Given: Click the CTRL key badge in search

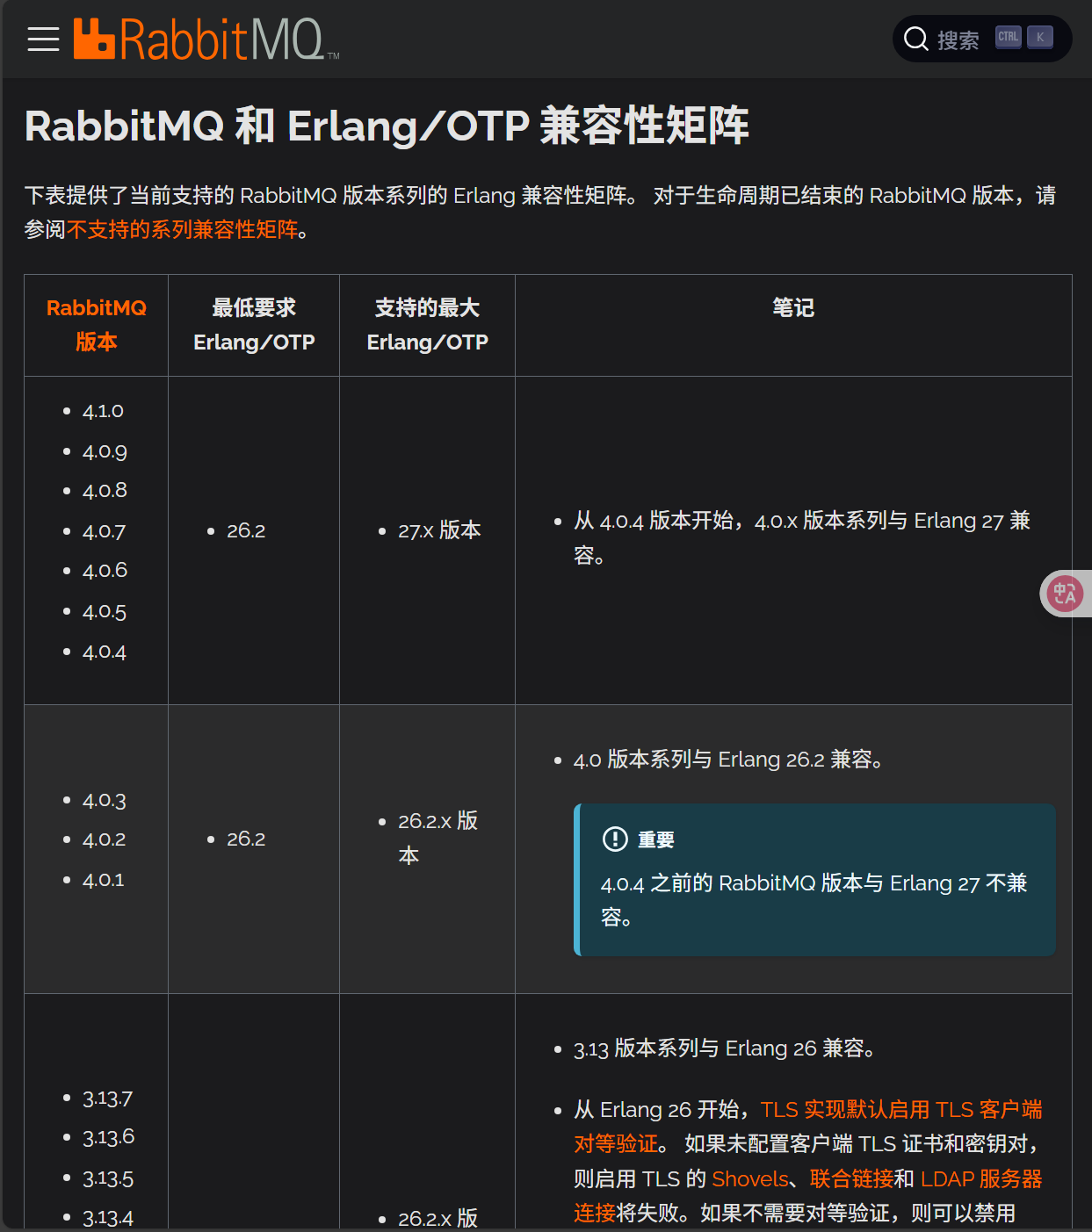Looking at the screenshot, I should tap(1008, 38).
